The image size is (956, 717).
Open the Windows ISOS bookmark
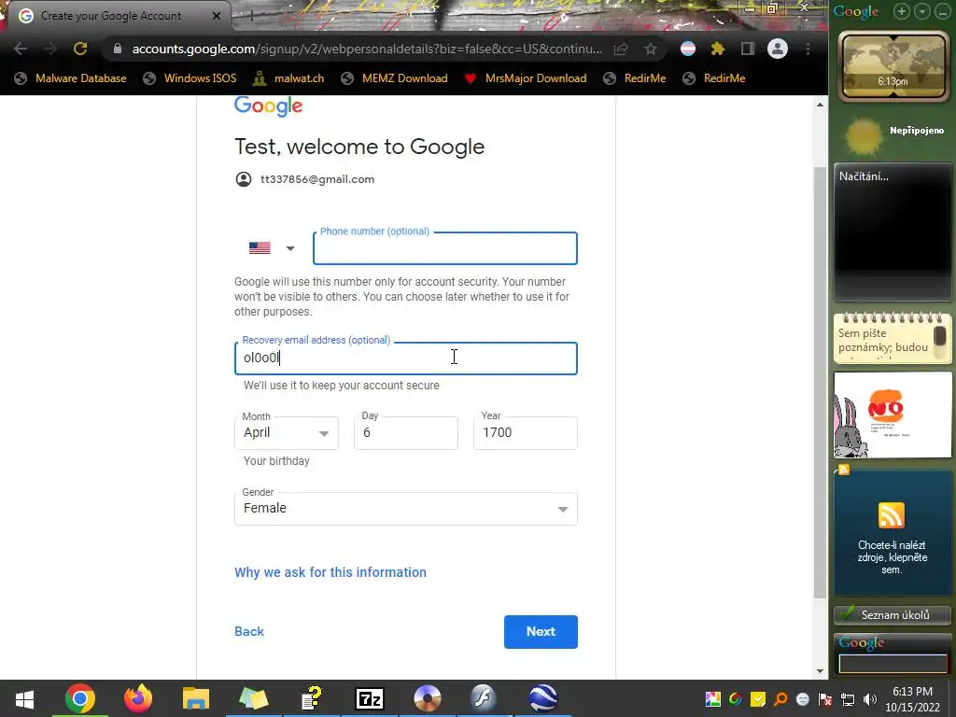[x=190, y=78]
